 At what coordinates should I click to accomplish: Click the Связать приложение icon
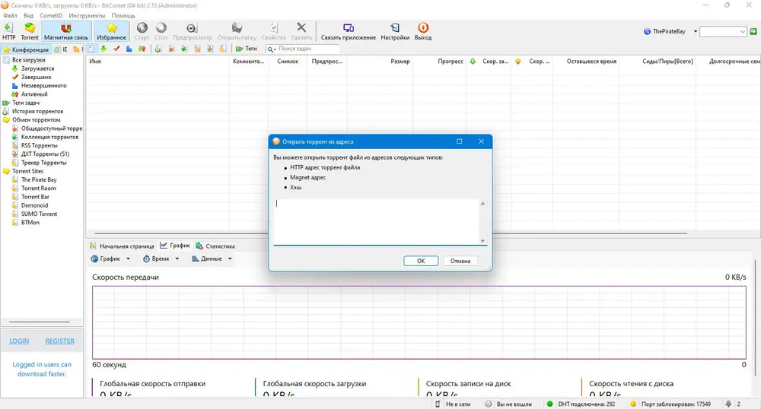pyautogui.click(x=348, y=27)
